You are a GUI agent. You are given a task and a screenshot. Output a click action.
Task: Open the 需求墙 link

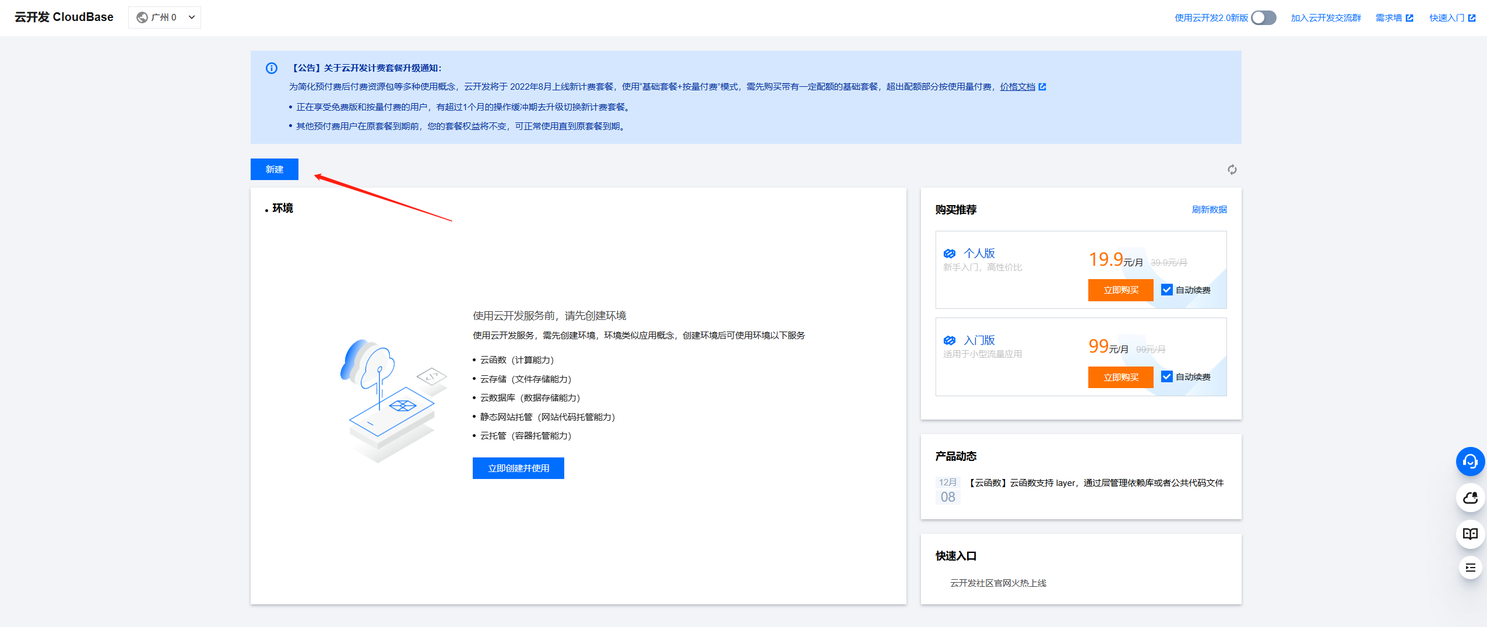(1388, 18)
